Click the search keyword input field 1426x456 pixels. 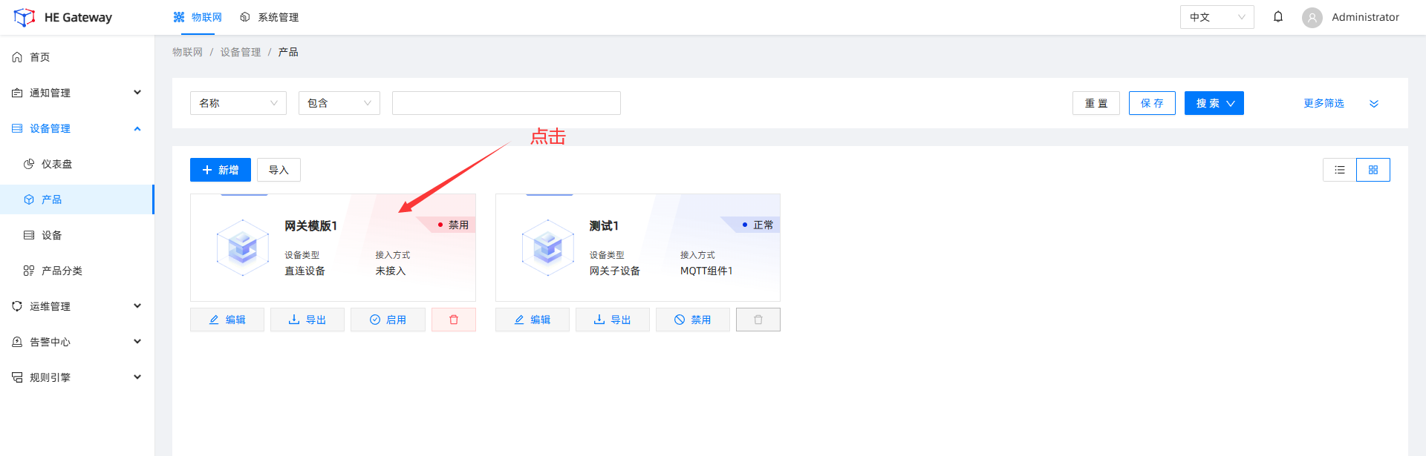(x=507, y=103)
